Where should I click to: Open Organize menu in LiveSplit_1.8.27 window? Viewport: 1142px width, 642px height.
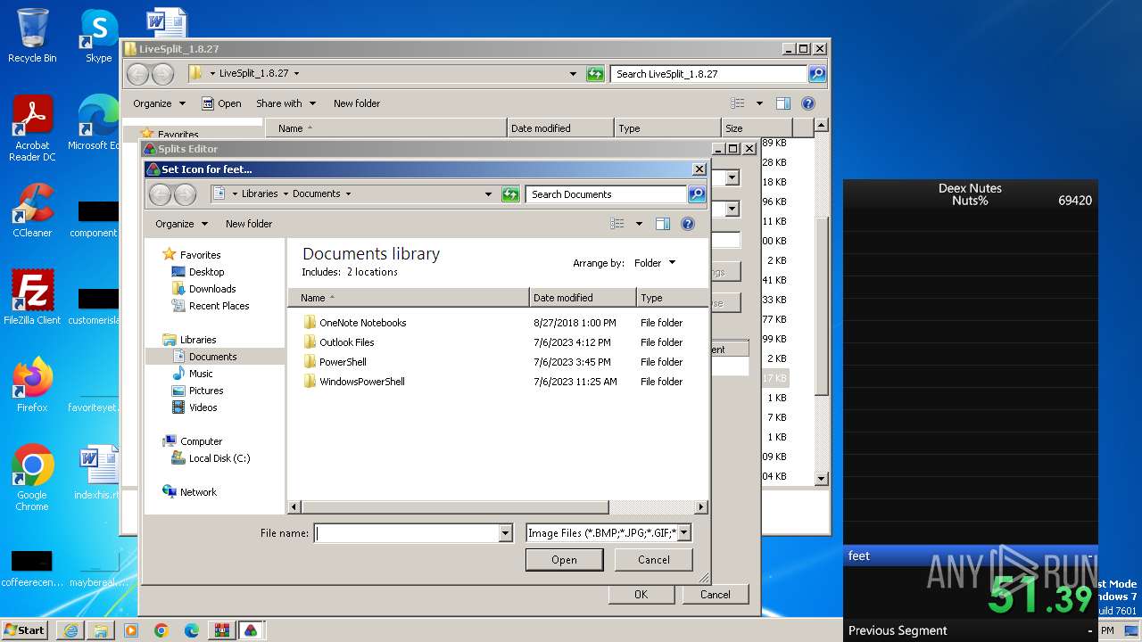[159, 103]
